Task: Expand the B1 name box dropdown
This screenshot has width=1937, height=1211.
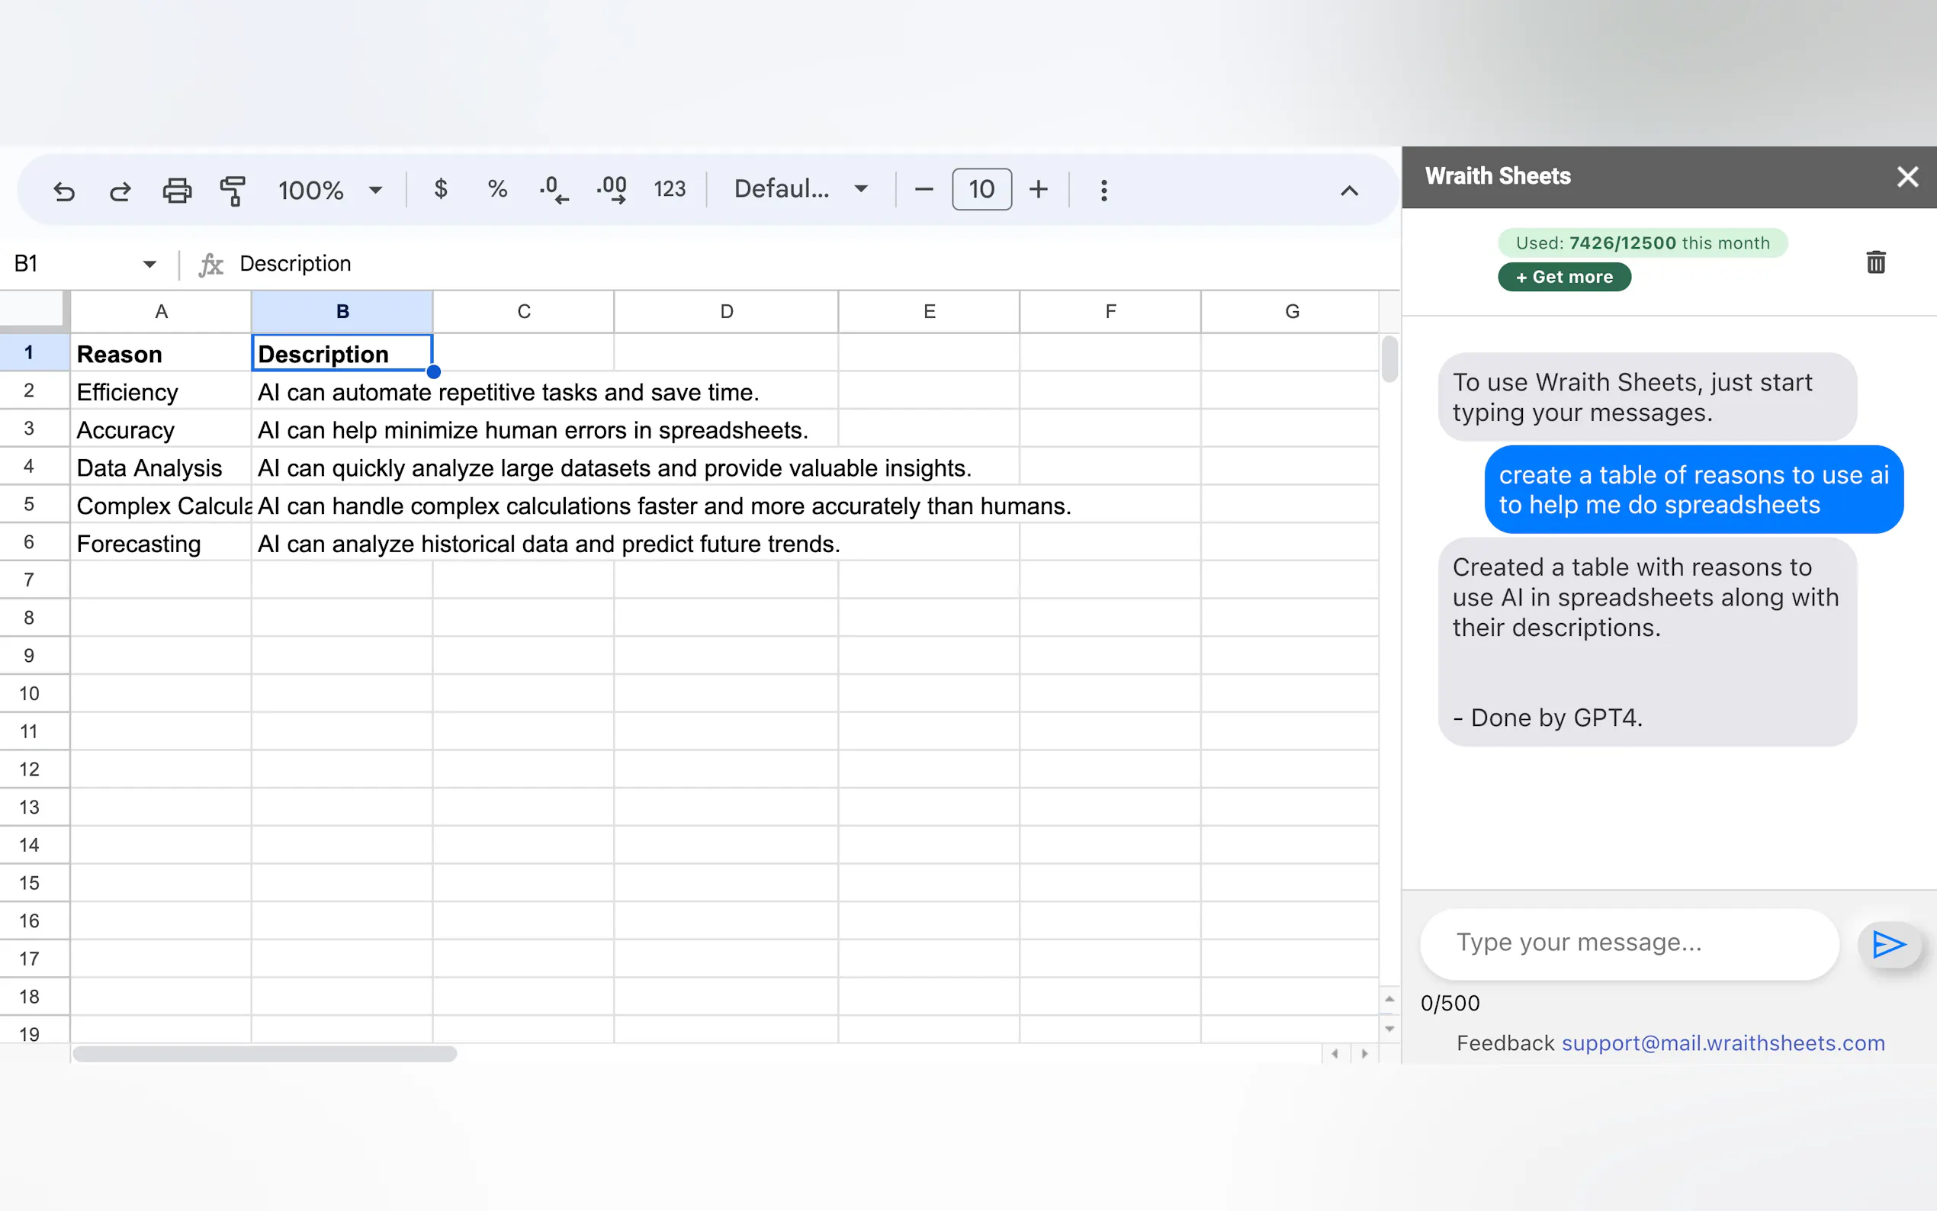Action: click(x=149, y=265)
